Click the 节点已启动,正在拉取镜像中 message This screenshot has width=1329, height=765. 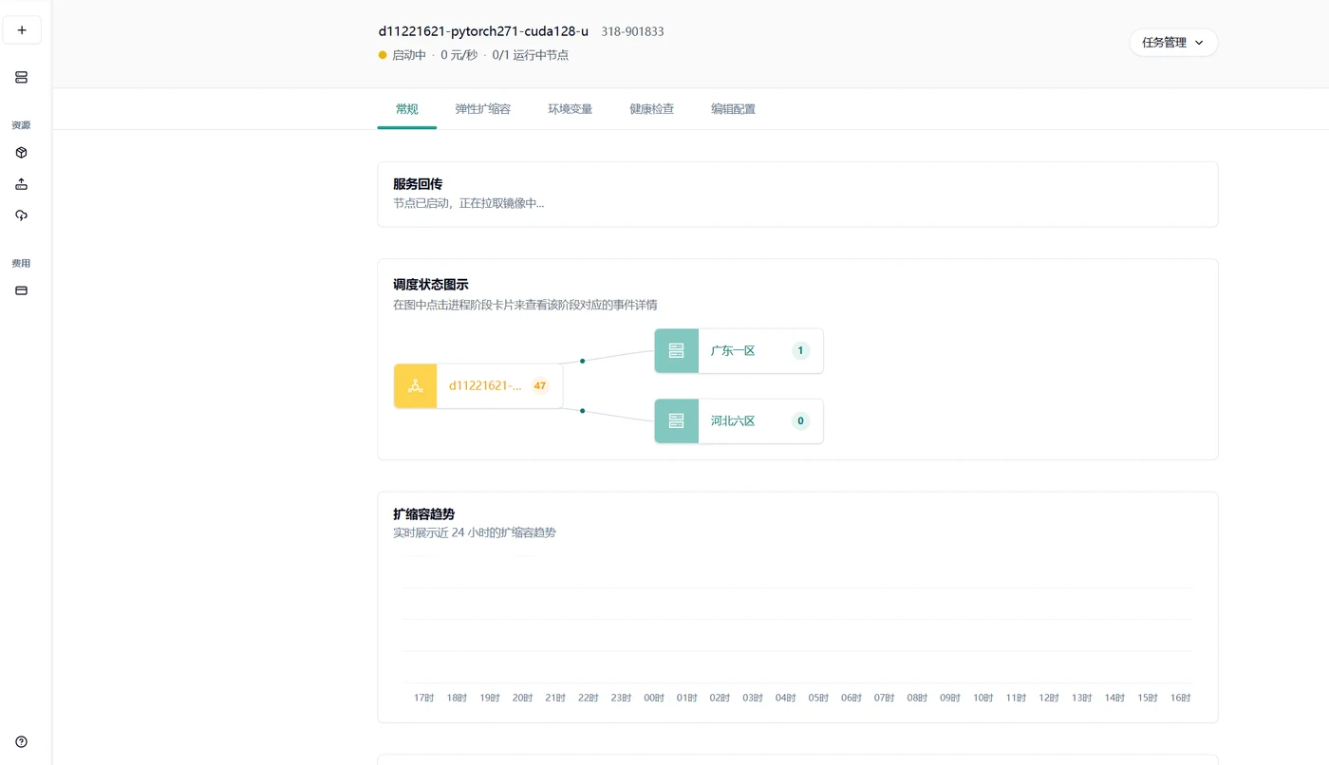pyautogui.click(x=469, y=203)
